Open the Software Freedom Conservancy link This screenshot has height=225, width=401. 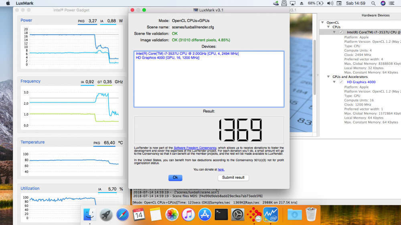click(195, 148)
